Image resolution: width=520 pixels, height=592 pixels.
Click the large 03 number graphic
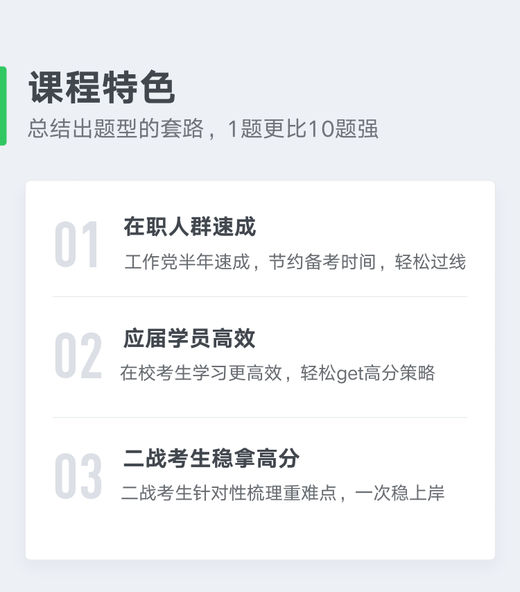(x=78, y=475)
